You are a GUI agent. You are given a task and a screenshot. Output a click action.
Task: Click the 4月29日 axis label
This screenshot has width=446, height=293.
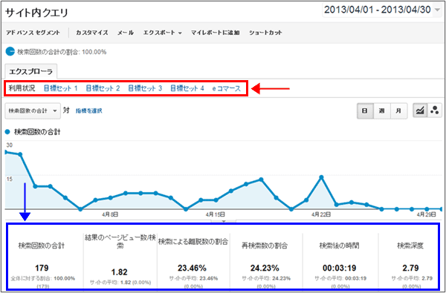click(x=427, y=214)
